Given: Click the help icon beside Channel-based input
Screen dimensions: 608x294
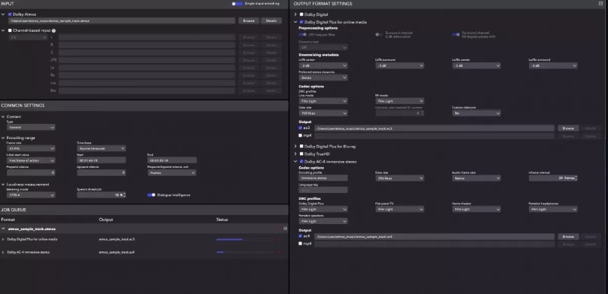Looking at the screenshot, I should [53, 30].
